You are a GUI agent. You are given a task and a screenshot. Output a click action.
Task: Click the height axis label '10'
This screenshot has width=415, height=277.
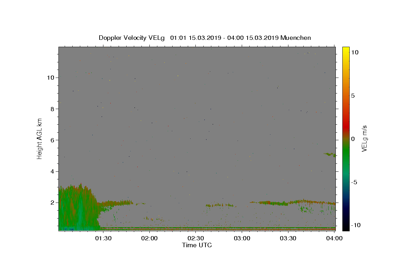(50, 78)
